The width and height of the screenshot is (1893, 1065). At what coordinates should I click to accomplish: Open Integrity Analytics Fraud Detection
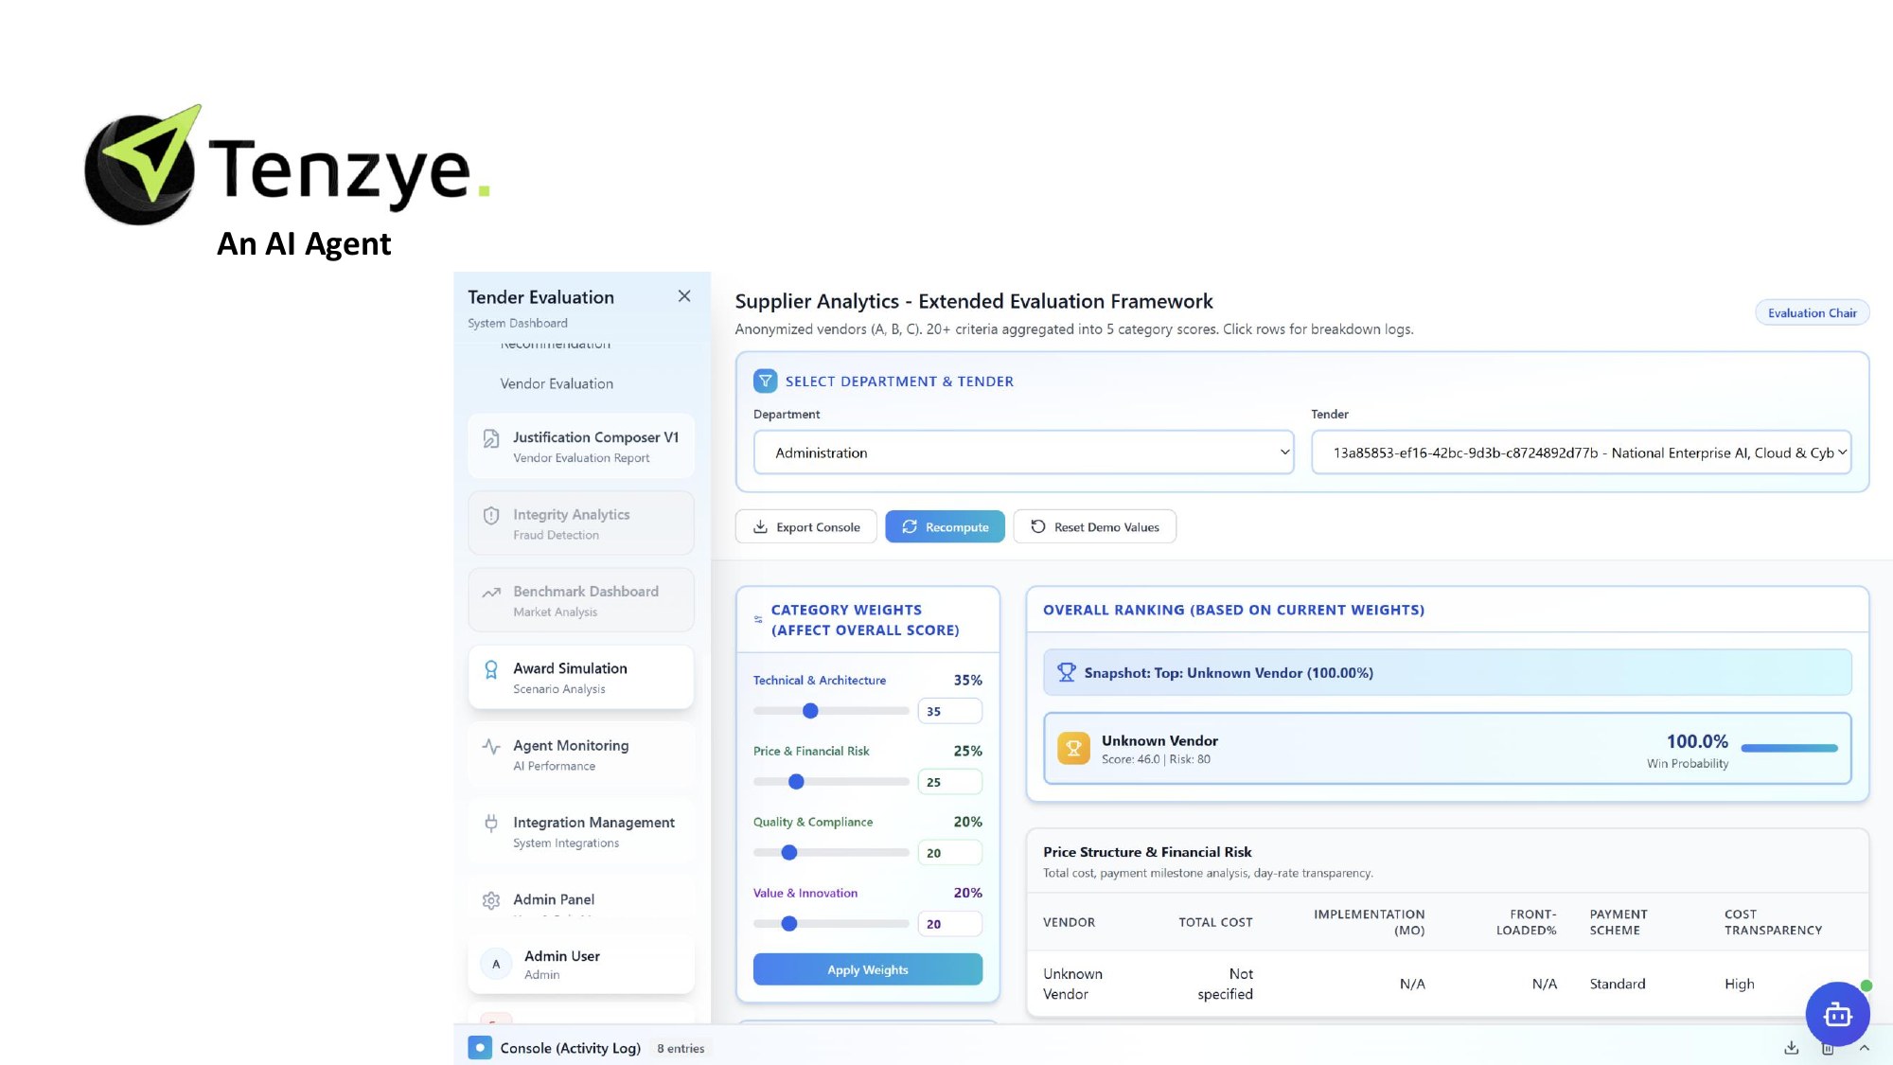[581, 524]
